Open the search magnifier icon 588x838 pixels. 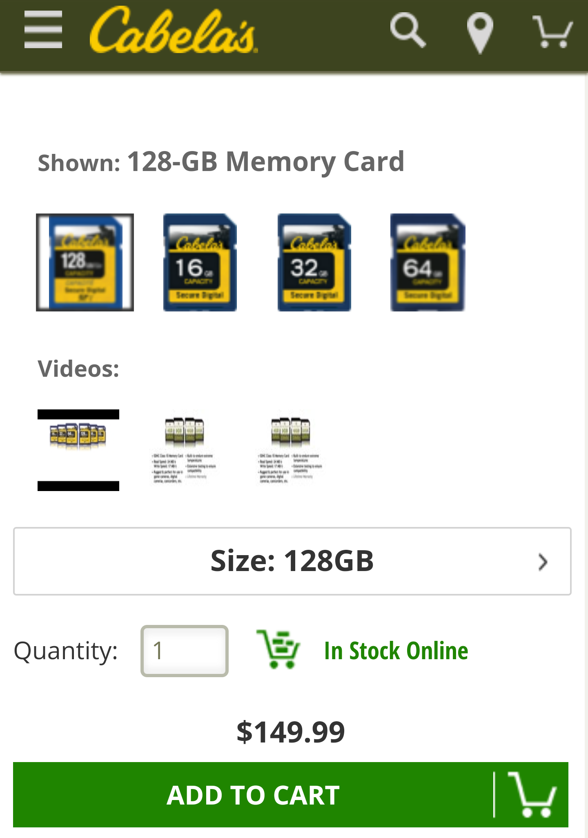point(408,30)
